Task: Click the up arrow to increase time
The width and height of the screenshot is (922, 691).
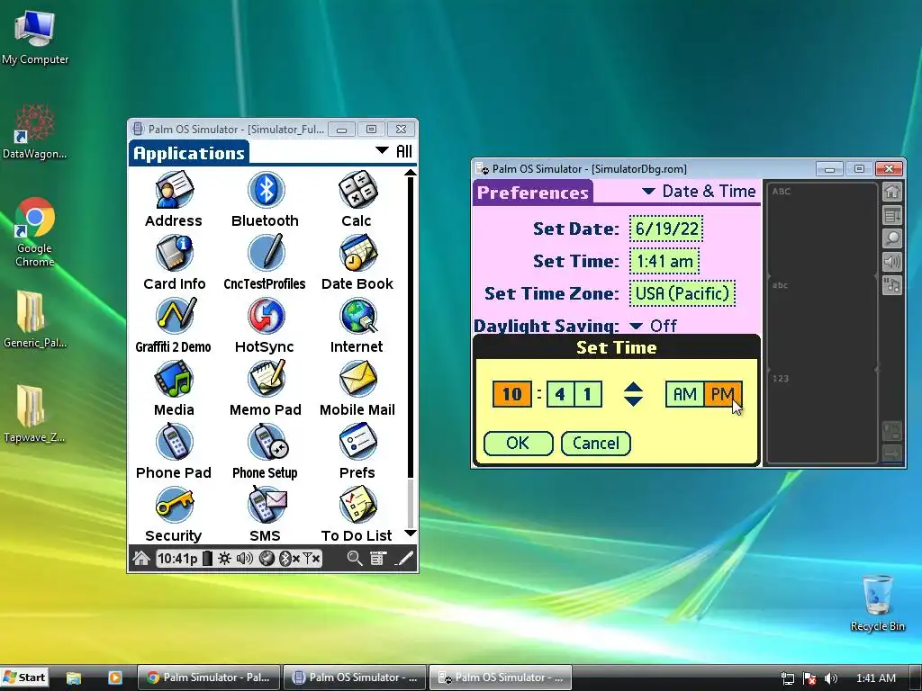Action: [x=633, y=387]
